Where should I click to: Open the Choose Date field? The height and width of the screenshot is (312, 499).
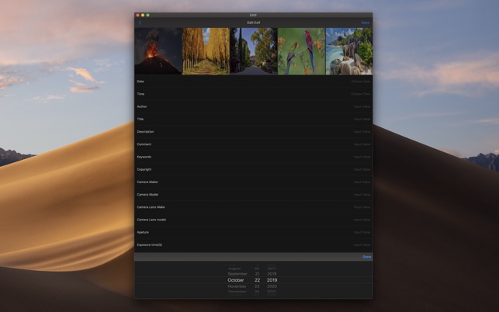click(361, 81)
